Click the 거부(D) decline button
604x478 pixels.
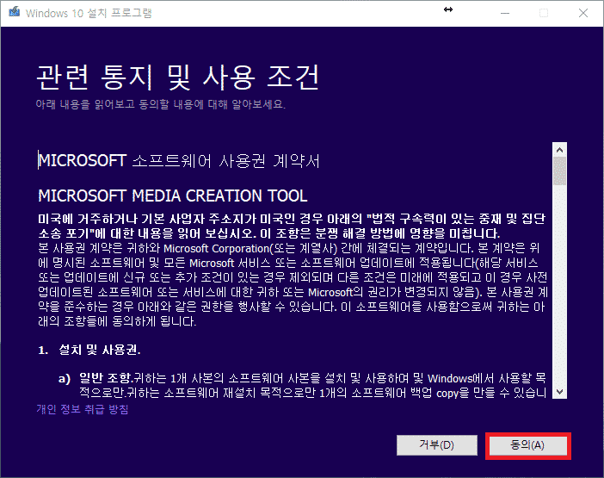437,445
